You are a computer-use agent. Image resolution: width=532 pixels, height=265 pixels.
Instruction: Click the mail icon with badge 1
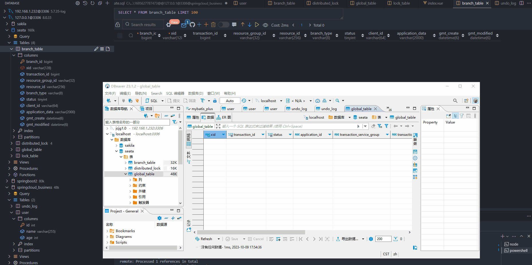(x=184, y=25)
